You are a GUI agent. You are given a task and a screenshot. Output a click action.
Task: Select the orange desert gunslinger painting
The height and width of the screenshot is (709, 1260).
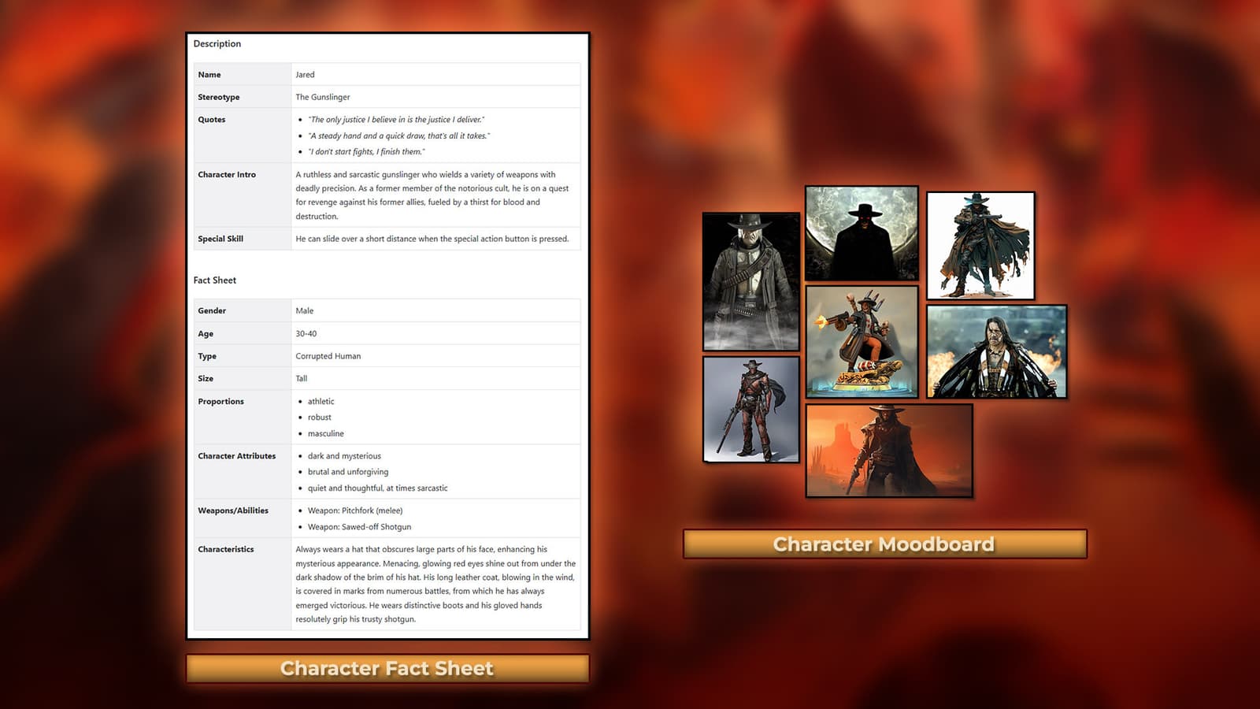point(889,451)
